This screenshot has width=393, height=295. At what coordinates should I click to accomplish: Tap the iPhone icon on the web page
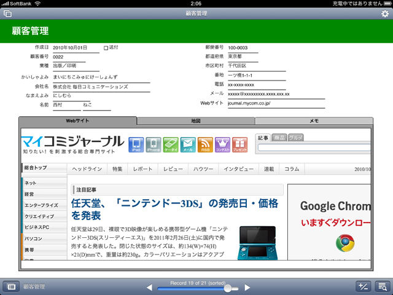(x=154, y=145)
